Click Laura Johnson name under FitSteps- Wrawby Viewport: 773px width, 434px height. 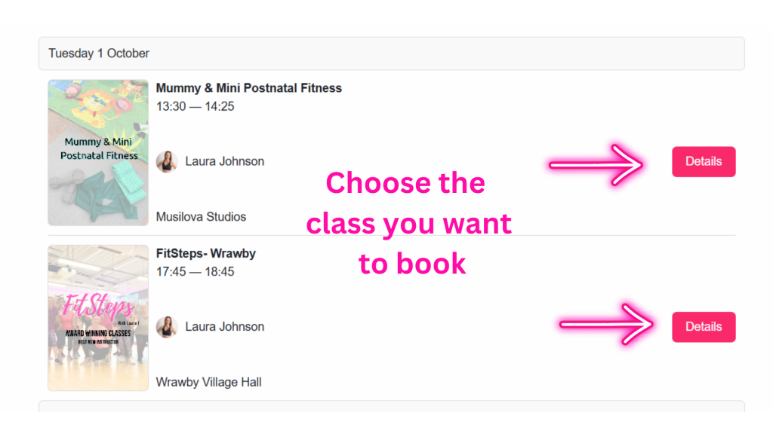pos(224,327)
